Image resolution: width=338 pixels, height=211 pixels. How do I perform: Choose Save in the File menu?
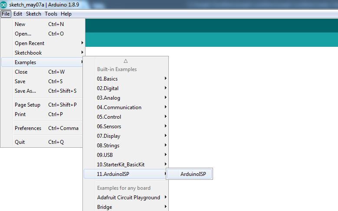(42, 81)
